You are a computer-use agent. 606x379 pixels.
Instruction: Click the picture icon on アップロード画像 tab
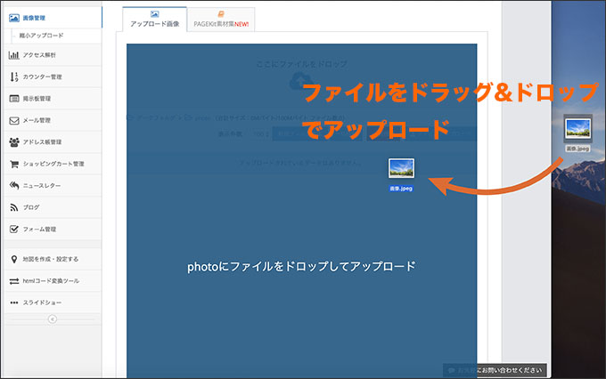(x=154, y=14)
